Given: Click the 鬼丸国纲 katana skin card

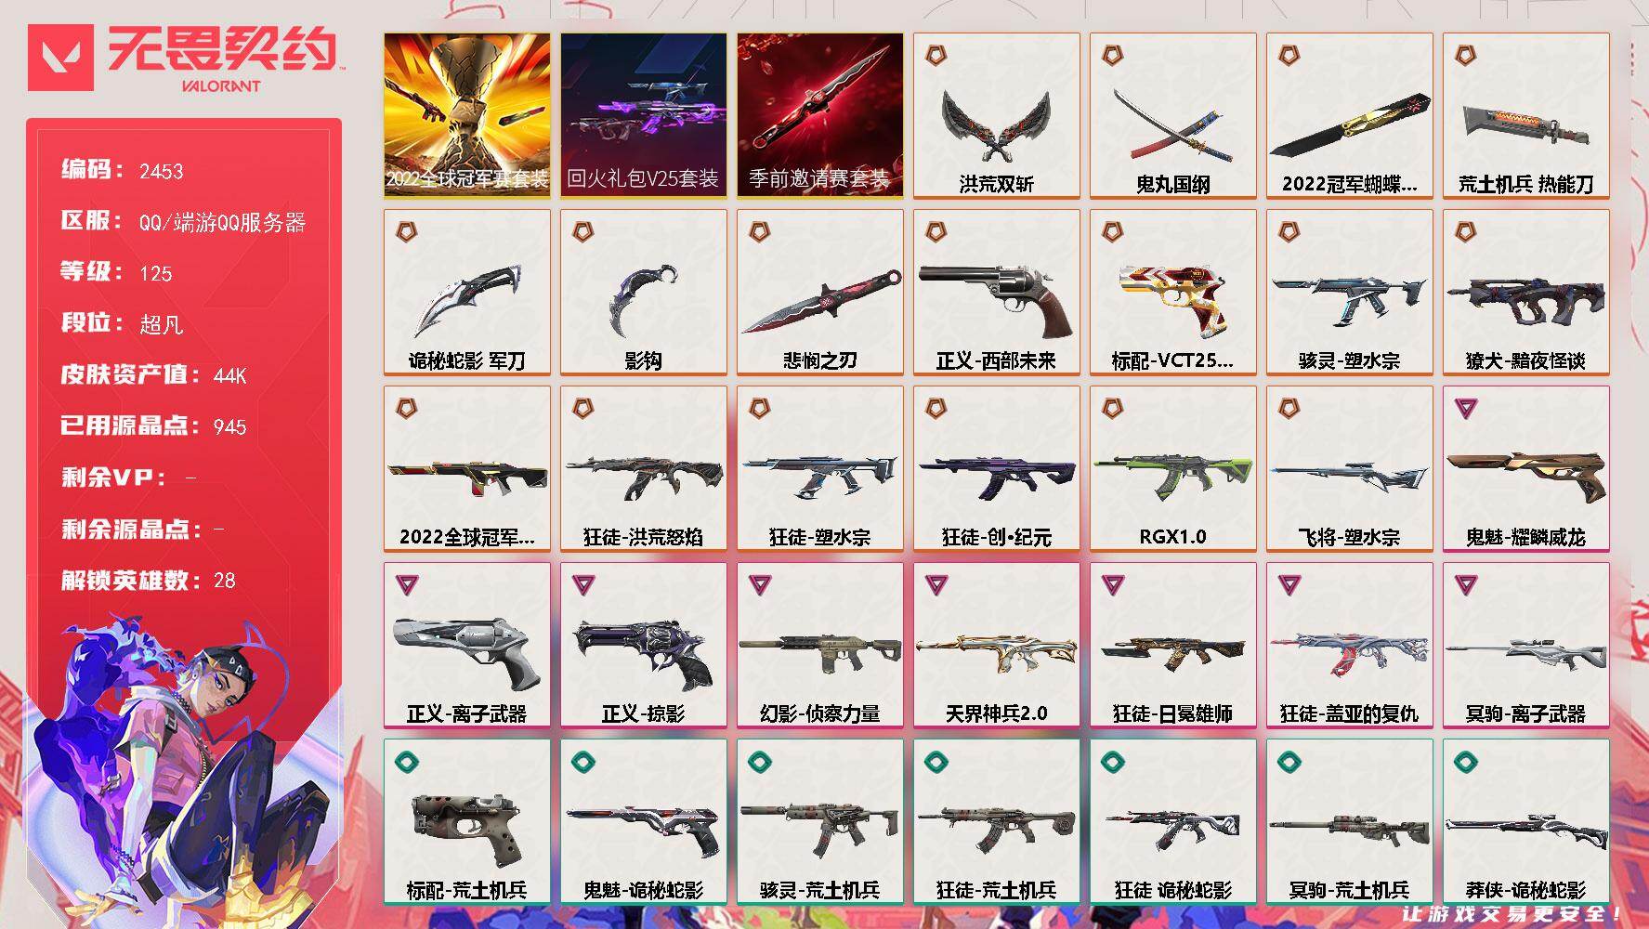Looking at the screenshot, I should (x=1172, y=116).
